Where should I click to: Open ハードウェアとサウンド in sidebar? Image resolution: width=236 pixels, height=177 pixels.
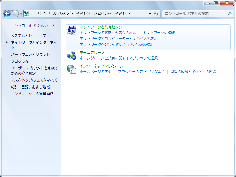click(30, 55)
